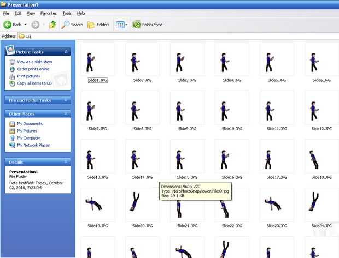339x258 pixels.
Task: Open the Back history dropdown arrow
Action: click(26, 25)
